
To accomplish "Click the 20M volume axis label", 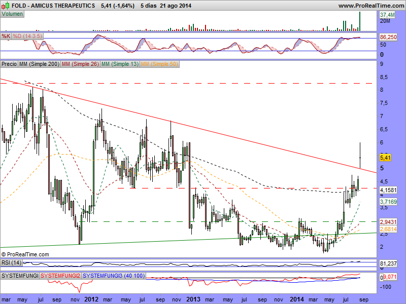I will [385, 21].
